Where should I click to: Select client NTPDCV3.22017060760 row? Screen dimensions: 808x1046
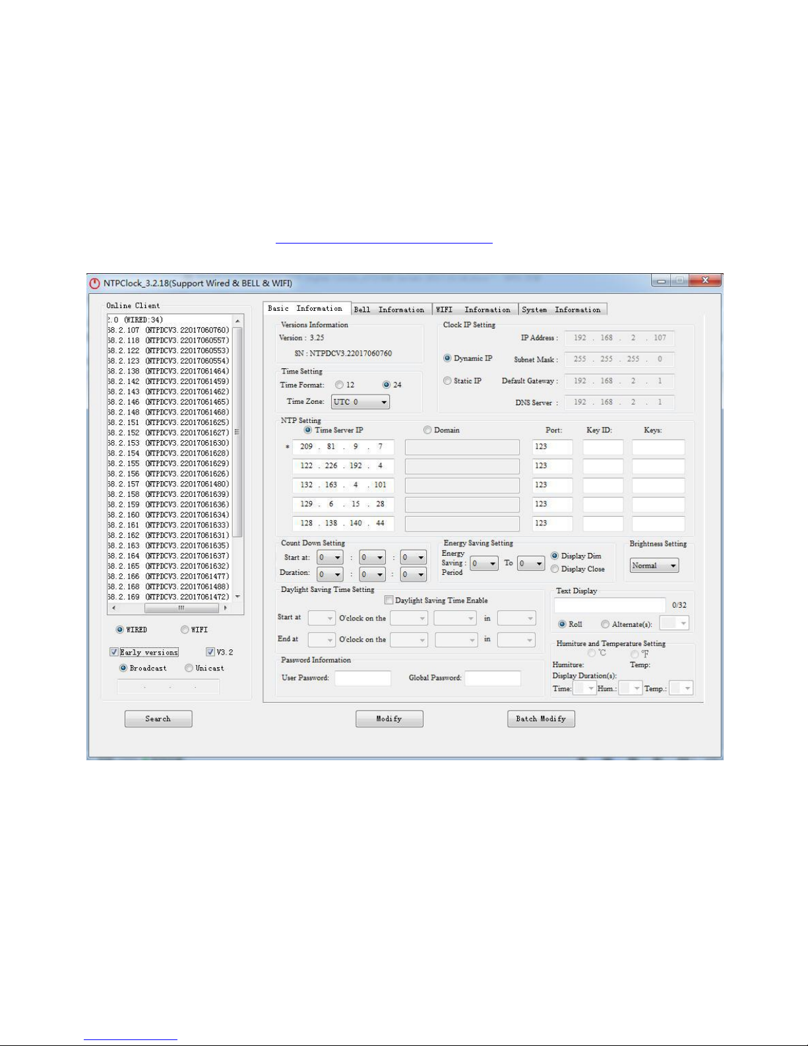[x=169, y=330]
